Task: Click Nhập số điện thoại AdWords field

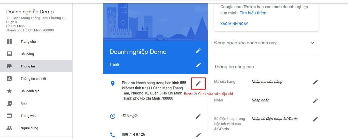Action: pos(275,119)
